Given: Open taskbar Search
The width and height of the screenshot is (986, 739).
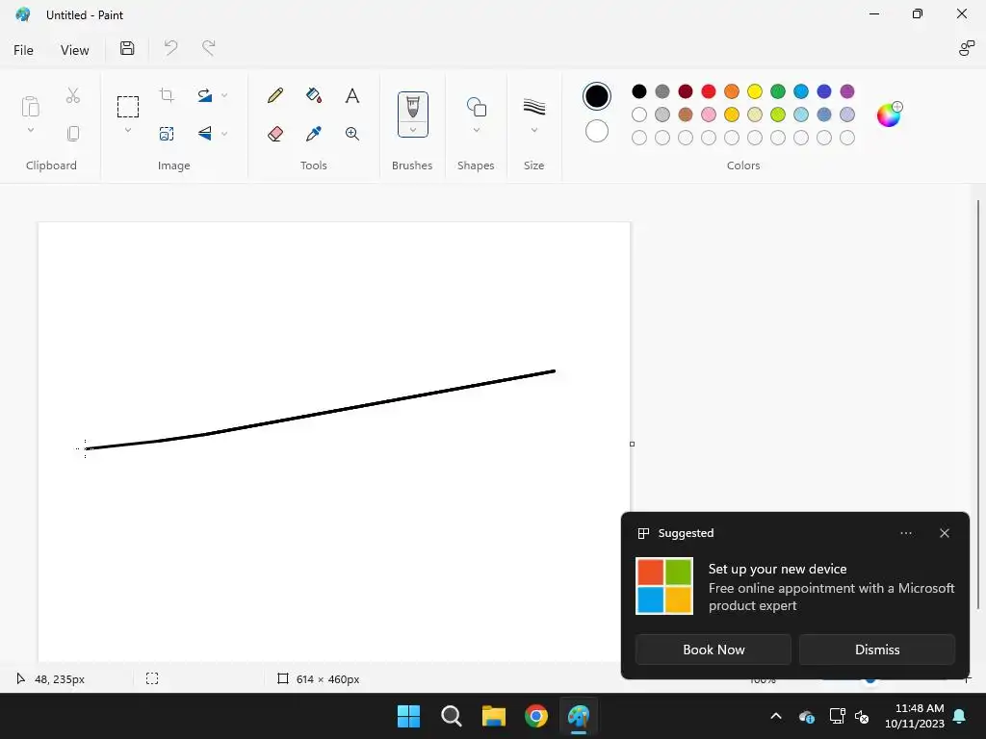Looking at the screenshot, I should click(452, 716).
